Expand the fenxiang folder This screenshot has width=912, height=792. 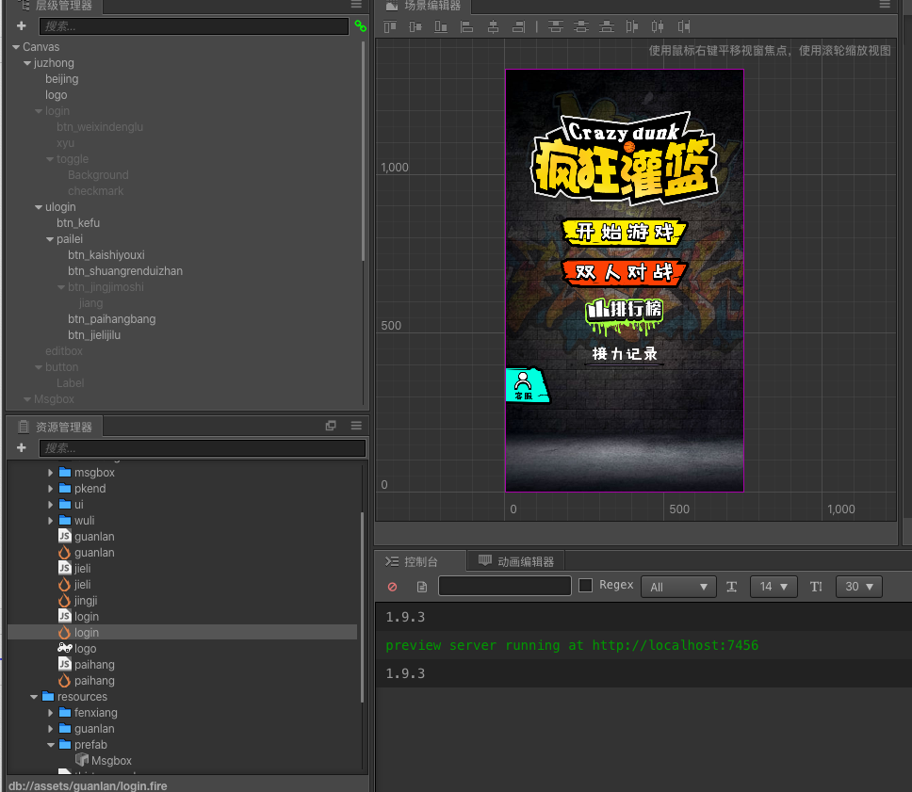point(51,713)
